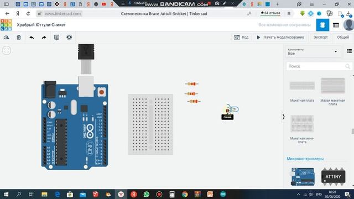Select the USB cable plug on canvas
The width and height of the screenshot is (354, 199).
86,52
